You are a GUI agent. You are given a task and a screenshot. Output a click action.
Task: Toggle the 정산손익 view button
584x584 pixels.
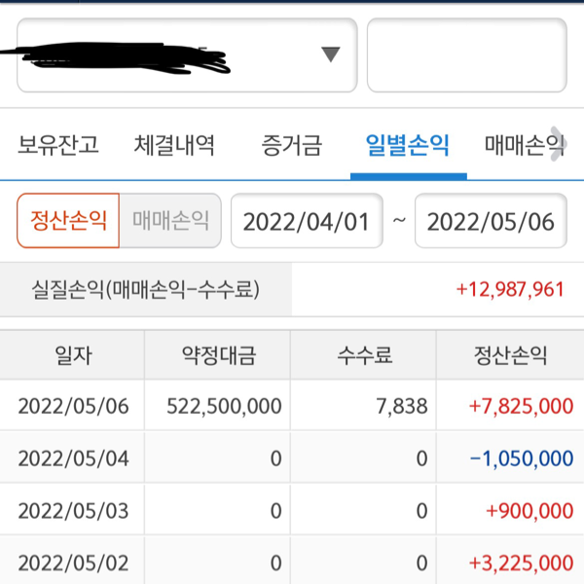[68, 221]
